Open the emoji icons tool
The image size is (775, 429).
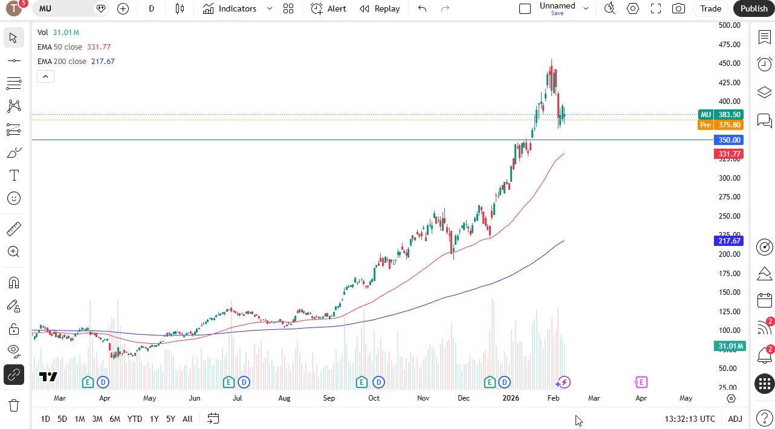click(13, 198)
